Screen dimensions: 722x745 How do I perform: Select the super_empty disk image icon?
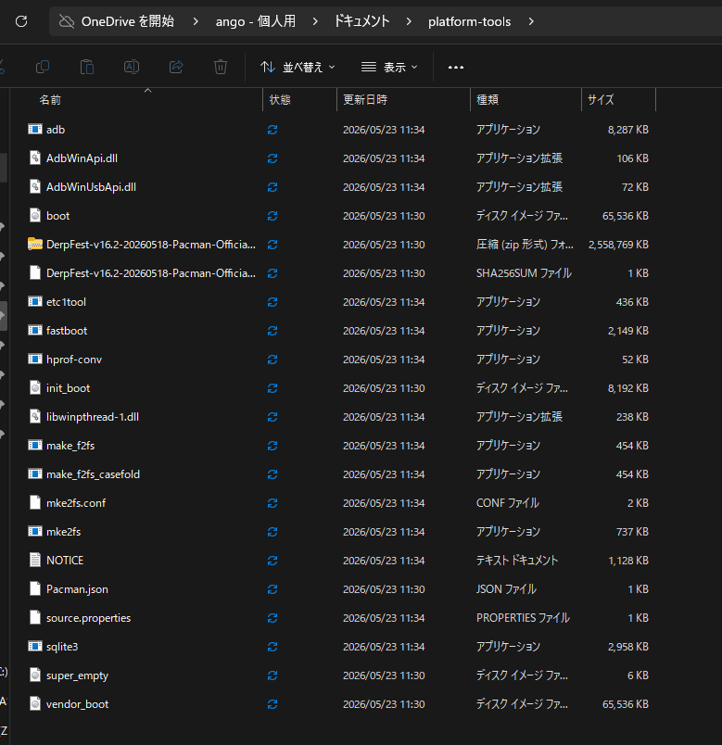35,676
